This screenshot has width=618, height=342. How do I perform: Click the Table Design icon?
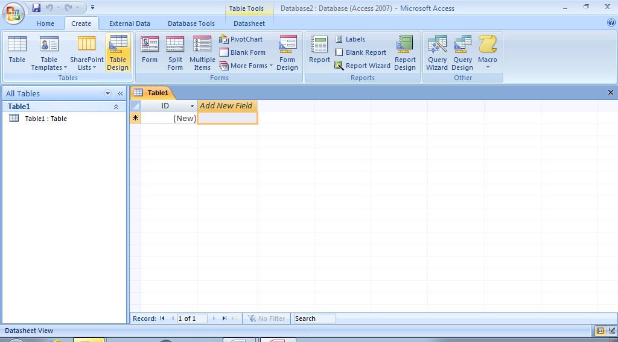(x=118, y=52)
